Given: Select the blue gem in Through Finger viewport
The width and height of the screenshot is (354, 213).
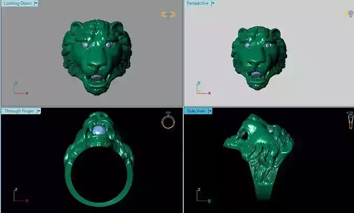Looking at the screenshot, I should (x=98, y=131).
